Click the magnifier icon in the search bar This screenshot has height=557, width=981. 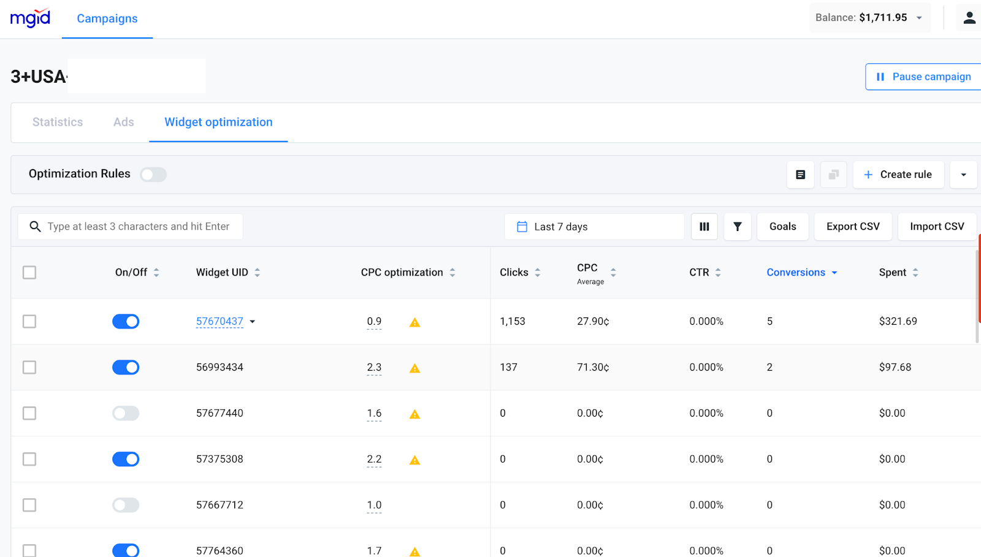pos(35,226)
